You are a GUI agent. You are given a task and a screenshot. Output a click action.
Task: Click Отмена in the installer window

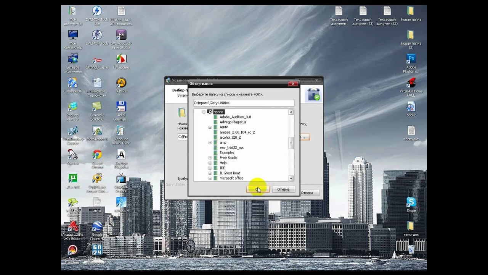click(307, 193)
